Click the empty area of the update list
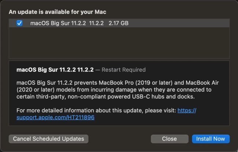Viewport: 238px width, 152px height. tap(119, 43)
